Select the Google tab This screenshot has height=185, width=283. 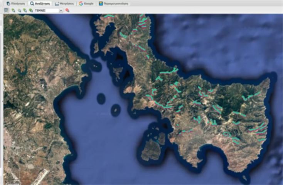(86, 3)
